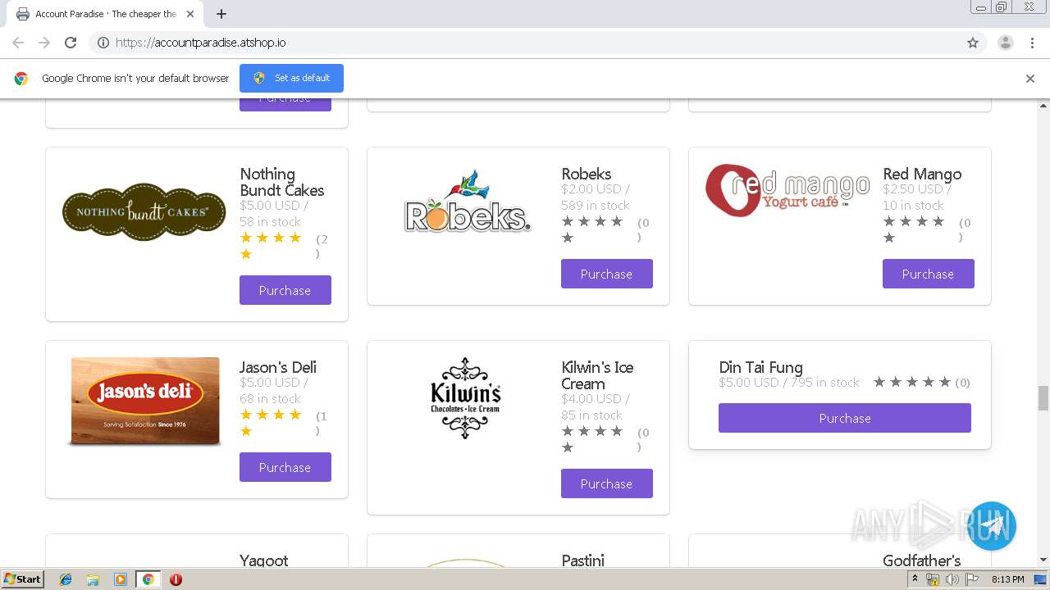Click the Godfather's product title

click(x=922, y=560)
